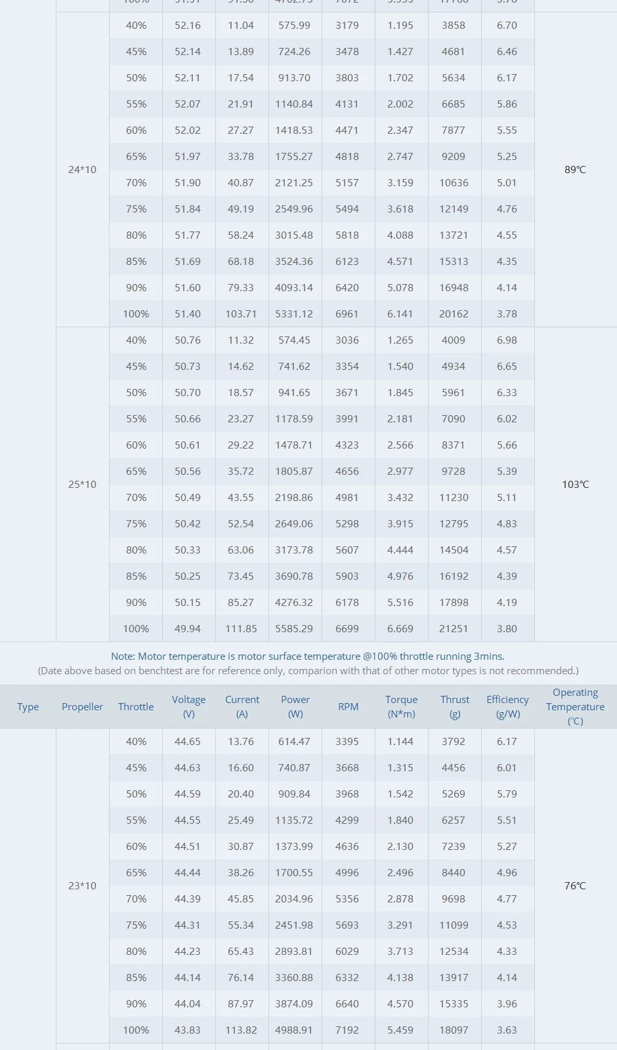Click the Efficiency (g/W) column header
The image size is (617, 1050).
507,706
